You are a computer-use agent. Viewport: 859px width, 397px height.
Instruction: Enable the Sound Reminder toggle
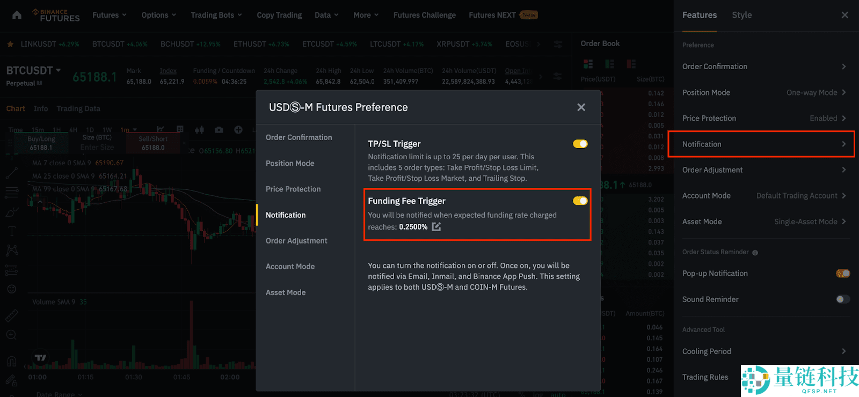(x=842, y=299)
